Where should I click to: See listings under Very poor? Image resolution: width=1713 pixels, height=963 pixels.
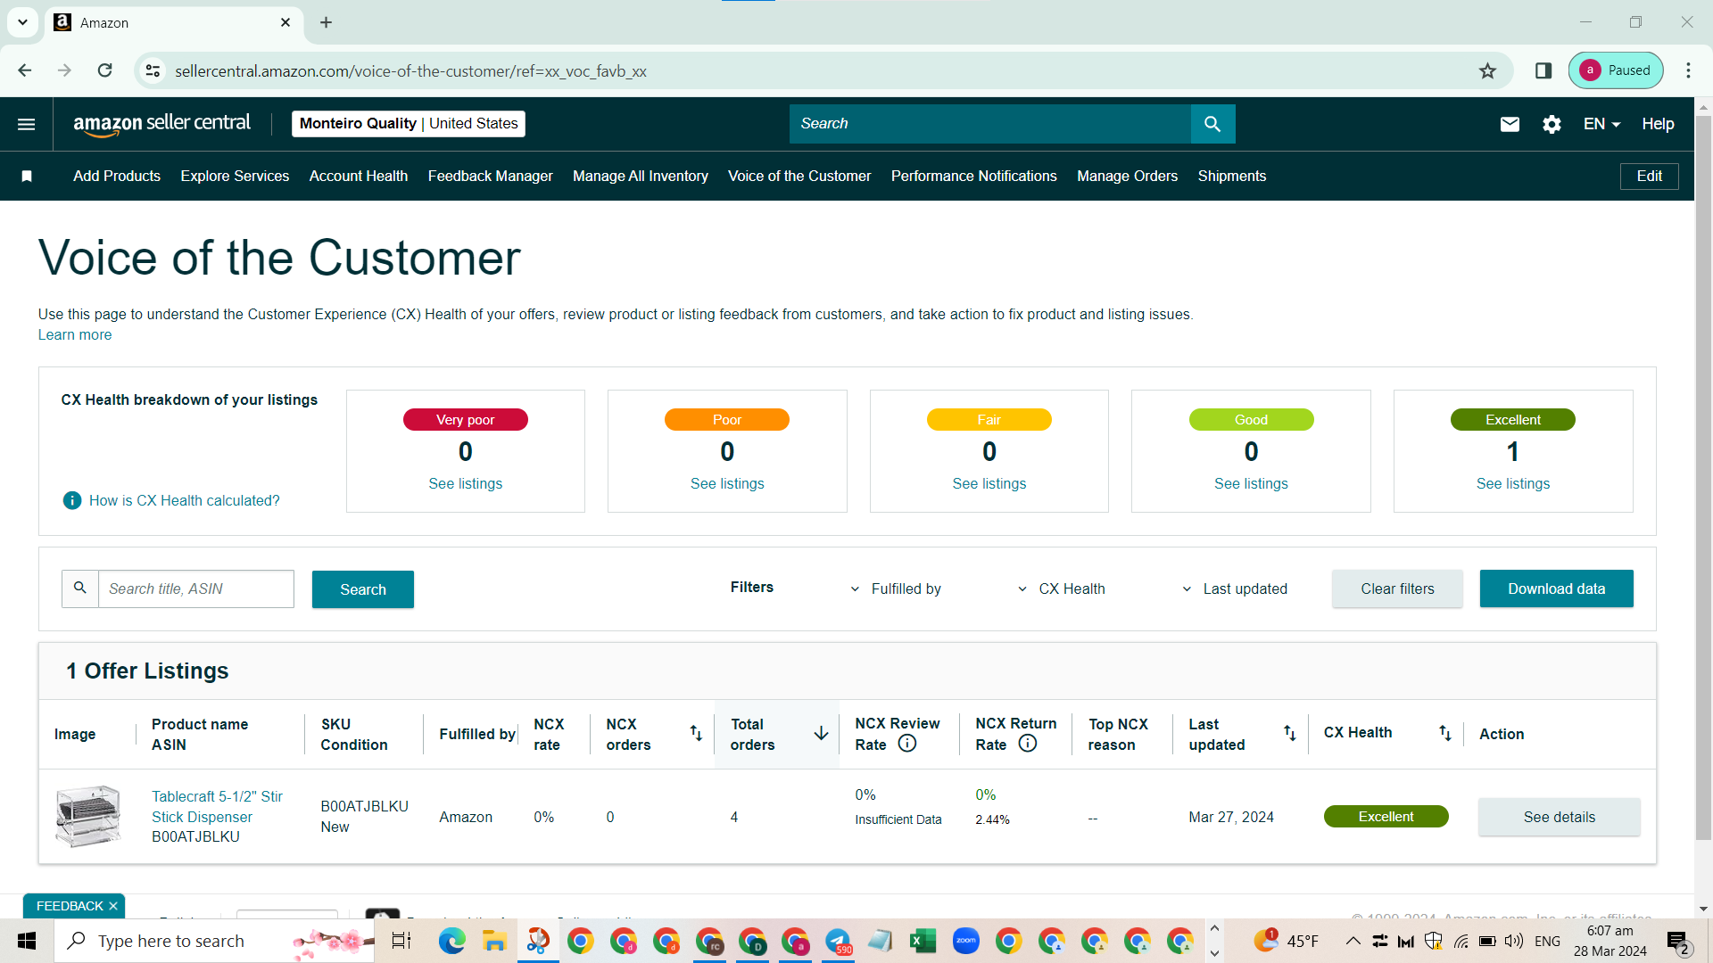point(466,483)
